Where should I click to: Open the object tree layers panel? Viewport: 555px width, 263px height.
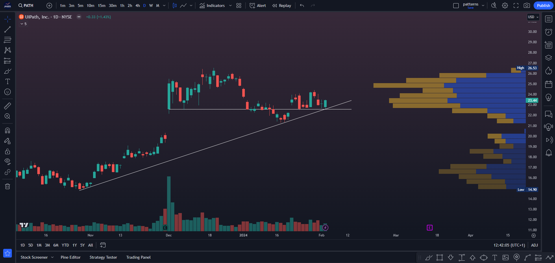point(549,58)
